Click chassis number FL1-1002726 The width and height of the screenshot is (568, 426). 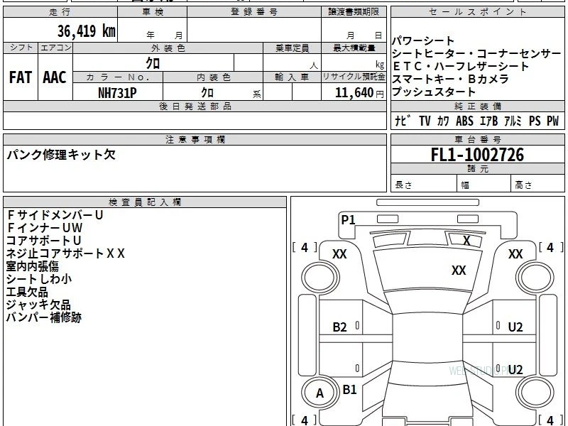[x=477, y=155]
